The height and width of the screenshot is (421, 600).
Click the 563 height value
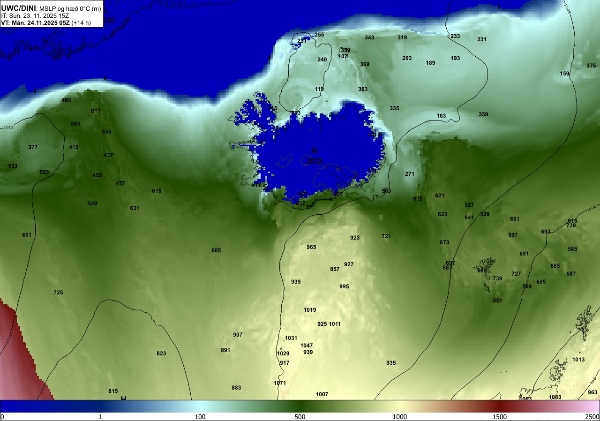[x=386, y=191]
